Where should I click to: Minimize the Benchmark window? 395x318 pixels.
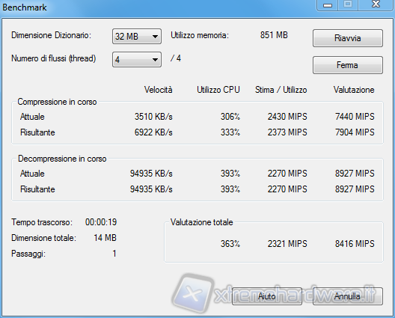(328, 5)
